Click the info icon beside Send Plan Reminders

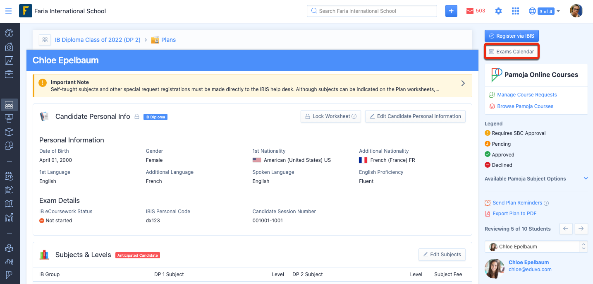546,203
